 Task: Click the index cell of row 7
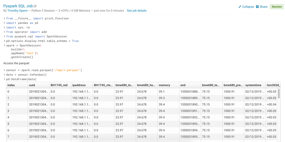[x=17, y=137]
